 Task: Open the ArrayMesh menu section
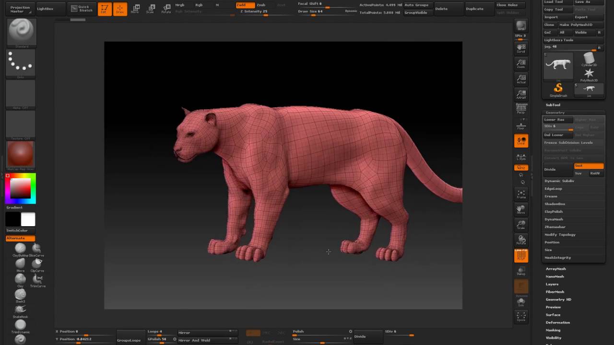pos(556,269)
